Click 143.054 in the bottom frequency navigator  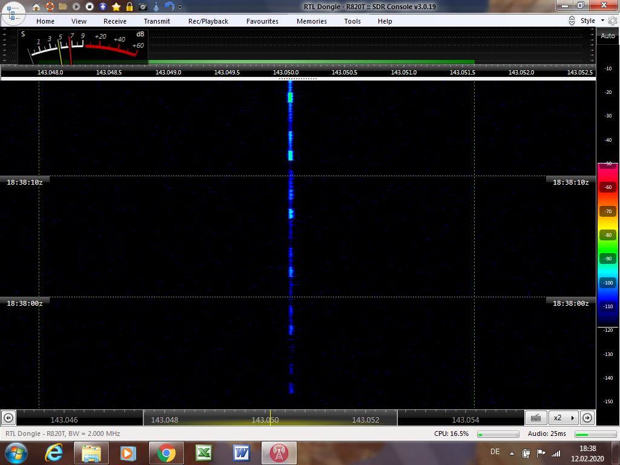coord(466,420)
